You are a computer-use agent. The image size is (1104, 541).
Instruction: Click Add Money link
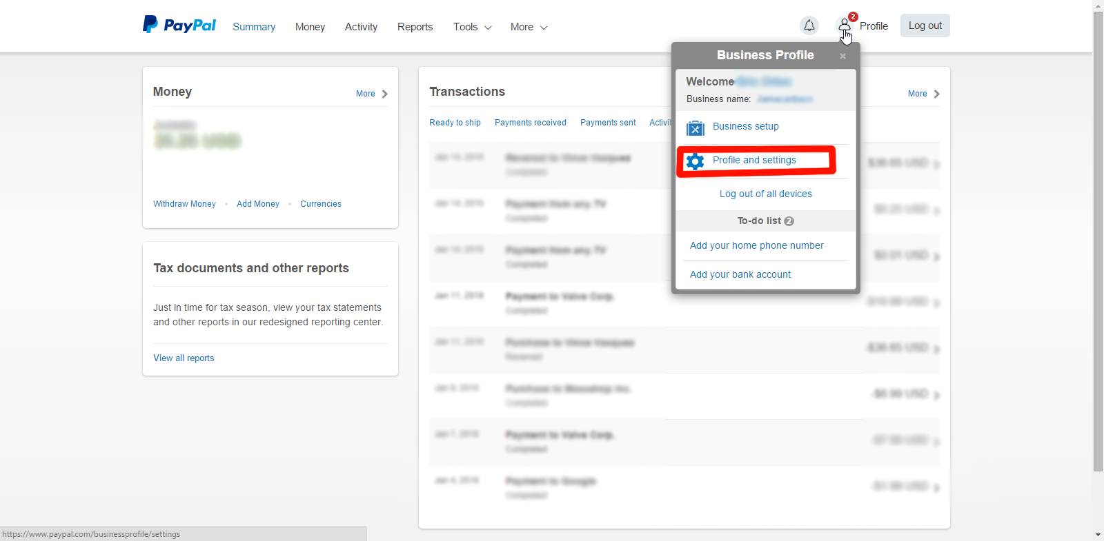point(258,204)
